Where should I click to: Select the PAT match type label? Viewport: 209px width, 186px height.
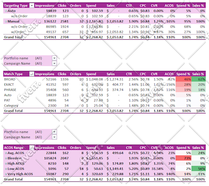click(x=7, y=100)
